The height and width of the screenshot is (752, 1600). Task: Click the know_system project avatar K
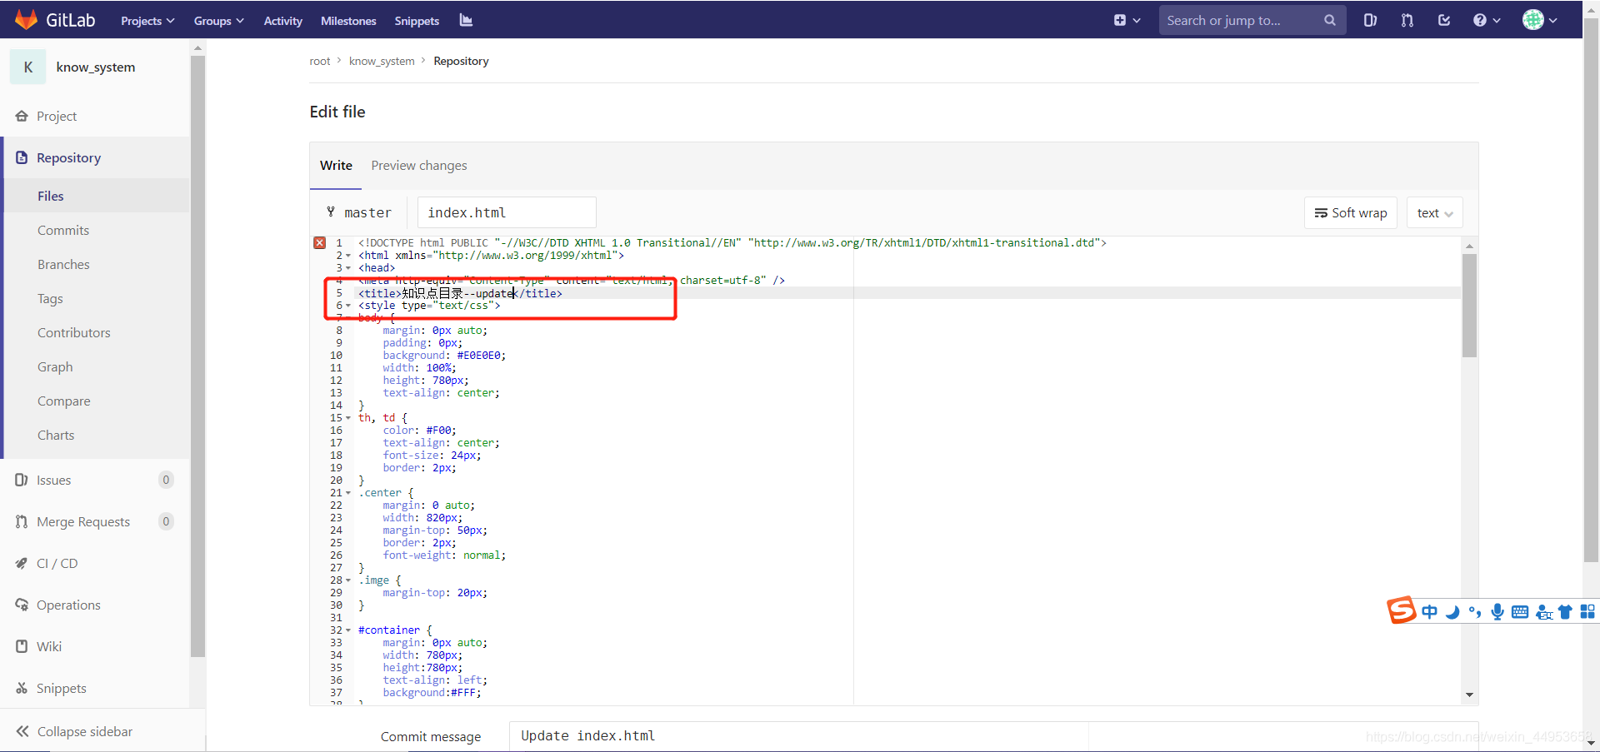point(28,67)
